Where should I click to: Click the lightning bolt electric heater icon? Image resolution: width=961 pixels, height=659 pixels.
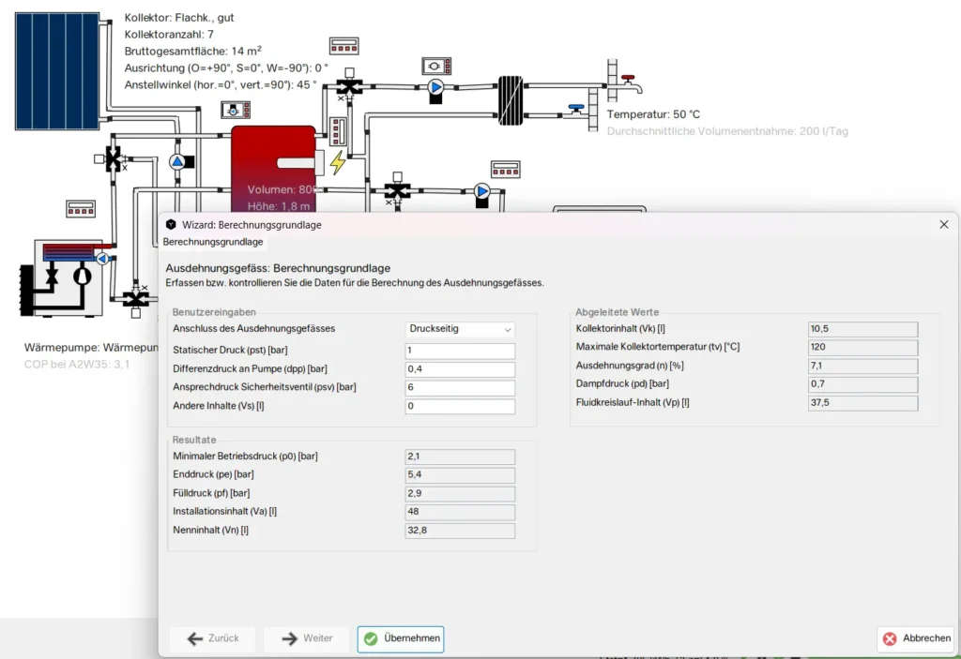[338, 163]
